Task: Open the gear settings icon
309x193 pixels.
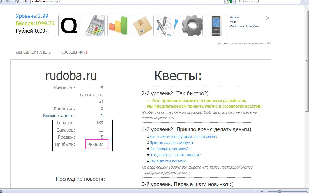Action: (x=191, y=26)
